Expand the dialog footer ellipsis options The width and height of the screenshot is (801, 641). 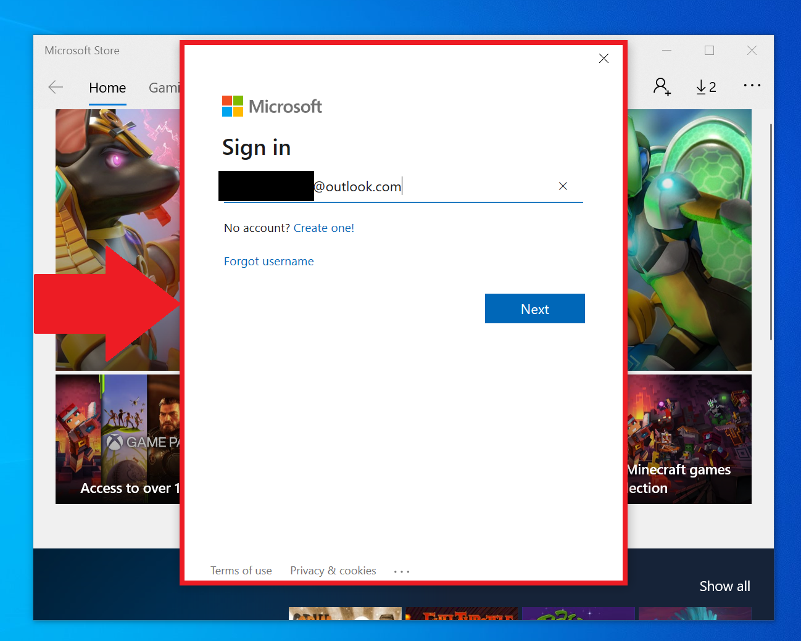(402, 571)
